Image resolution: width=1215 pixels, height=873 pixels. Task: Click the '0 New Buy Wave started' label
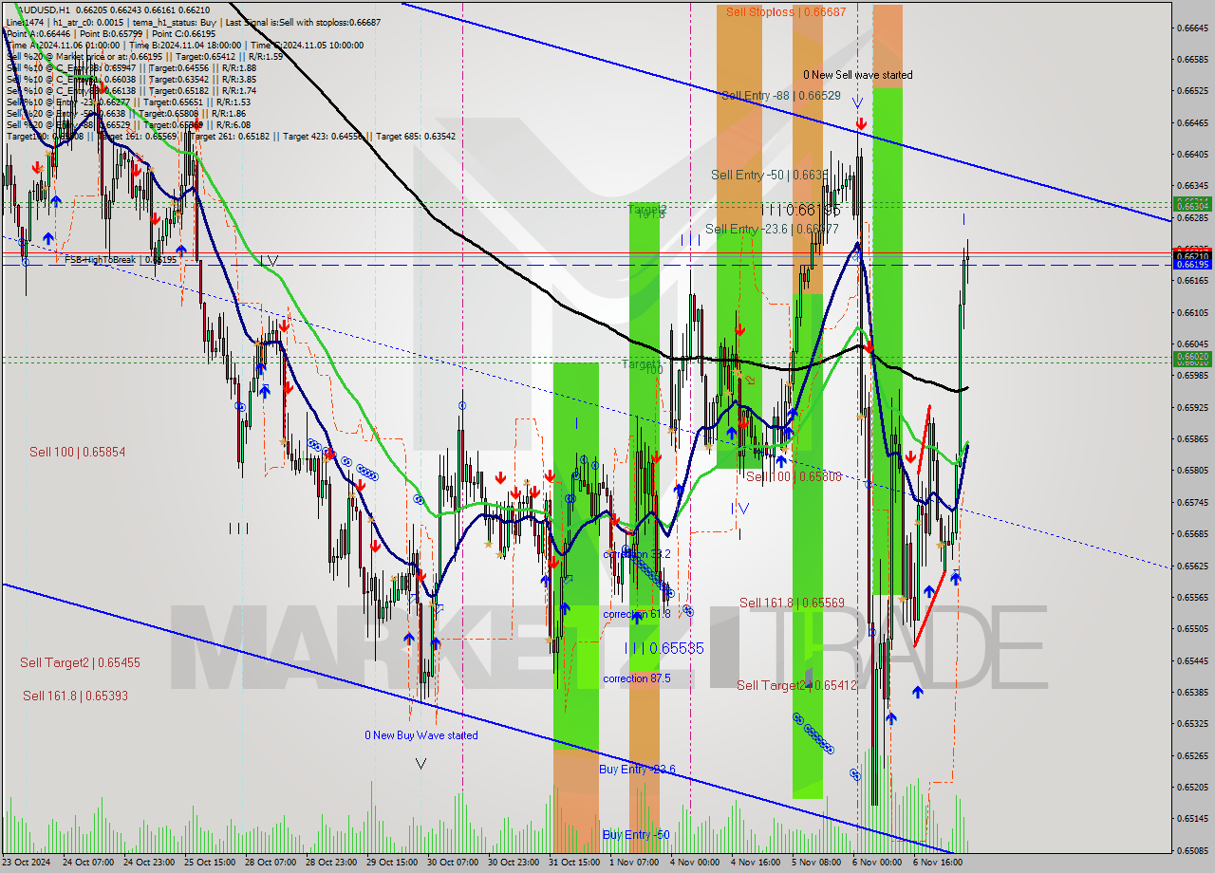click(421, 735)
